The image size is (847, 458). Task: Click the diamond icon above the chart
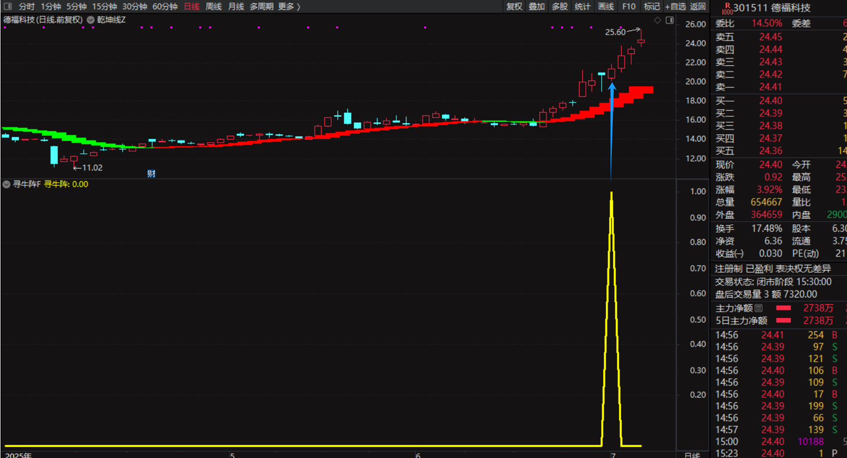(657, 20)
